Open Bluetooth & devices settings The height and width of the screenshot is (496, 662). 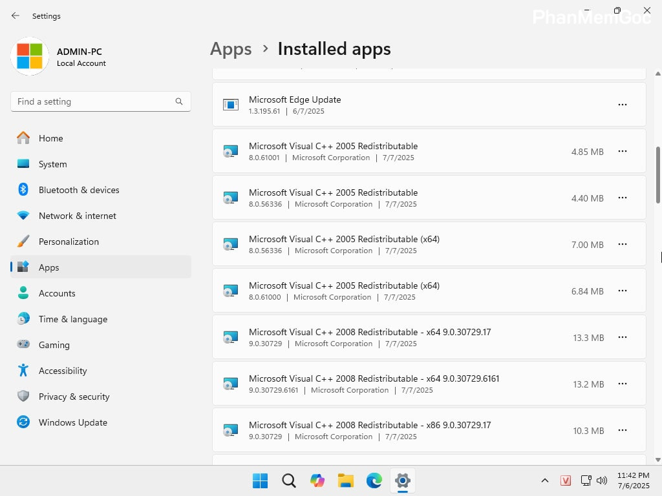point(80,190)
